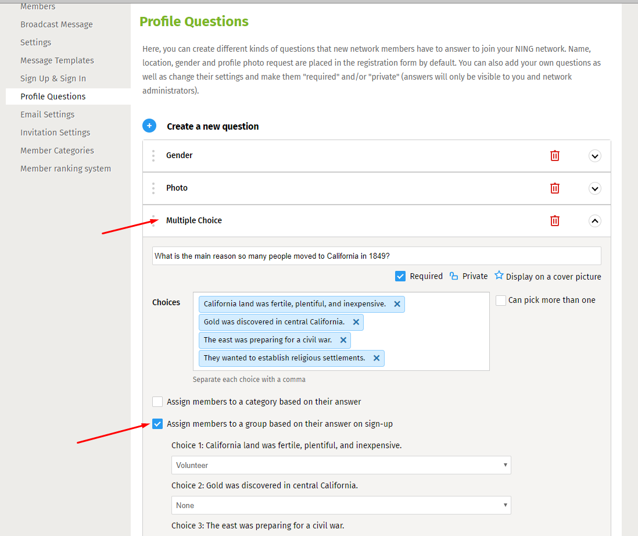Viewport: 638px width, 536px height.
Task: Check 'Assign members to a category based on their answer'
Action: click(157, 402)
